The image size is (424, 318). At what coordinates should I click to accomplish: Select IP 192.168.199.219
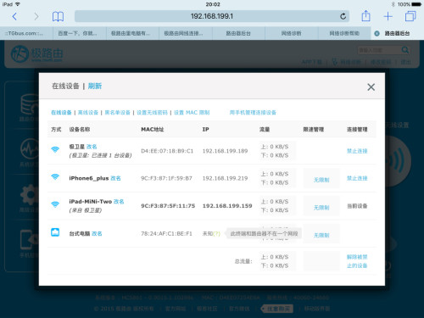(x=225, y=178)
